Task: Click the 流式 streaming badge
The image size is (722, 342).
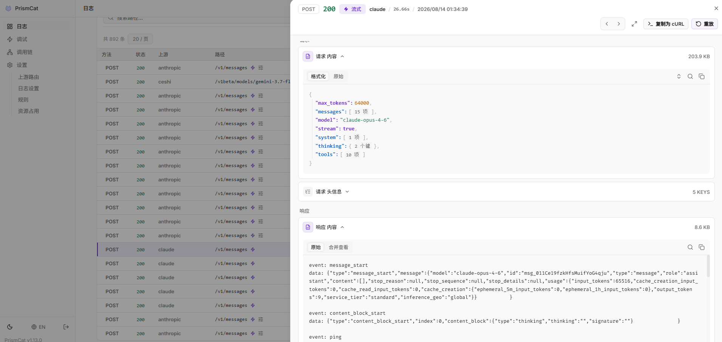Action: 352,9
